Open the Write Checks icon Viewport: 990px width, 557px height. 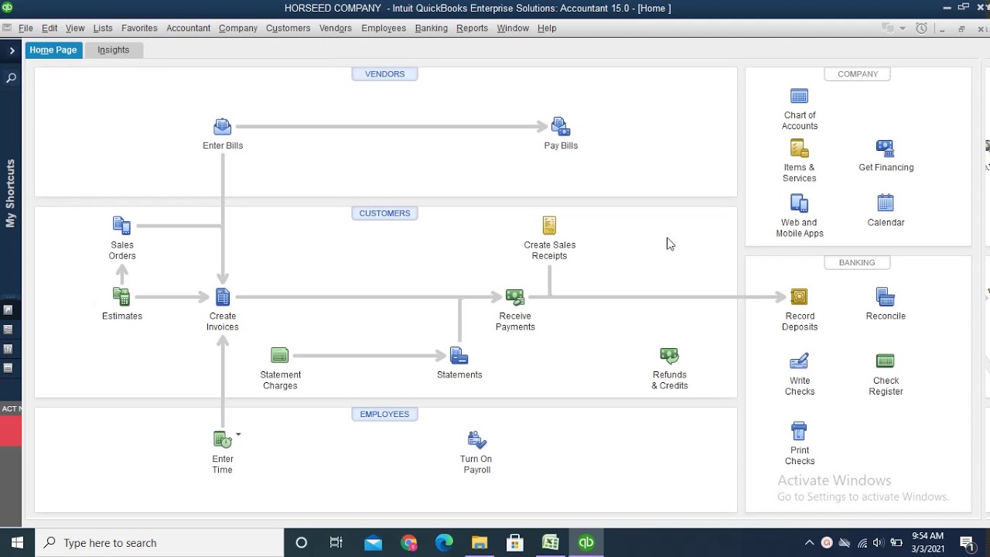[x=800, y=361]
